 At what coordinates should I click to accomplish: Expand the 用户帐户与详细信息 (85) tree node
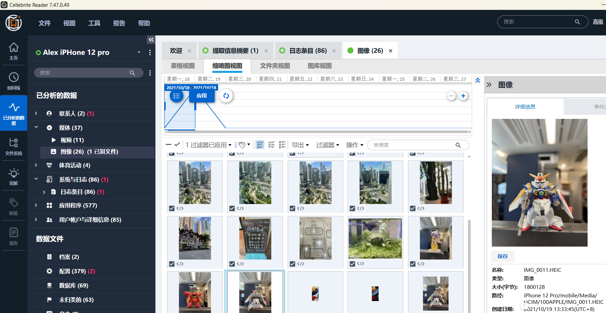tap(36, 219)
